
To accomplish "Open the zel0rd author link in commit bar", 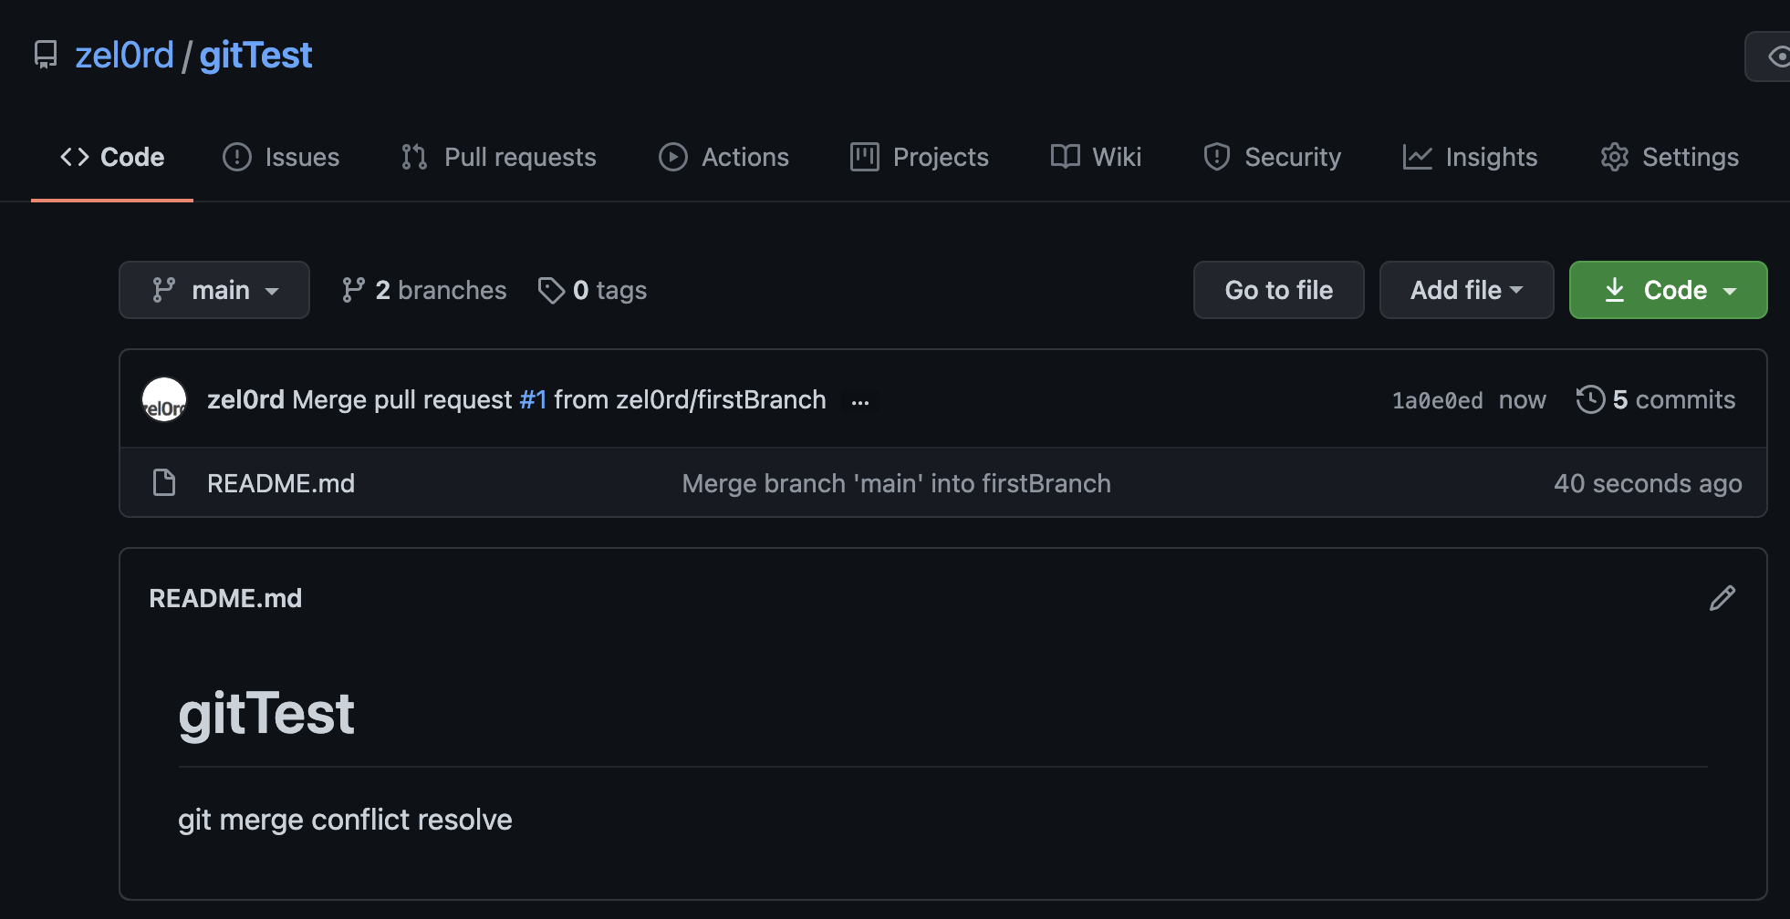I will [245, 399].
